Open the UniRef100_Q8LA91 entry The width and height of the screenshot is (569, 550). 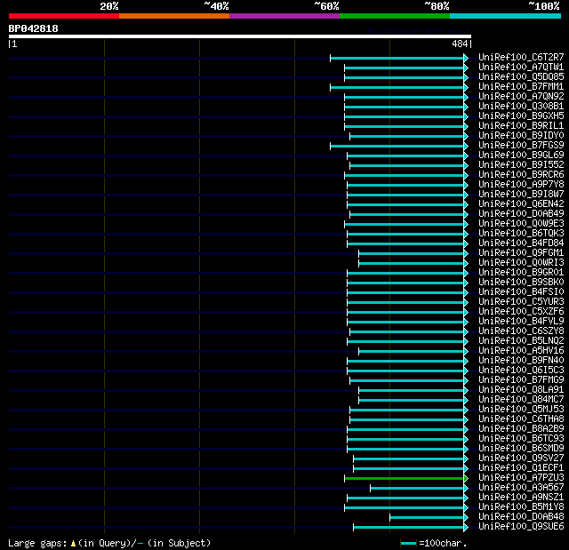521,390
